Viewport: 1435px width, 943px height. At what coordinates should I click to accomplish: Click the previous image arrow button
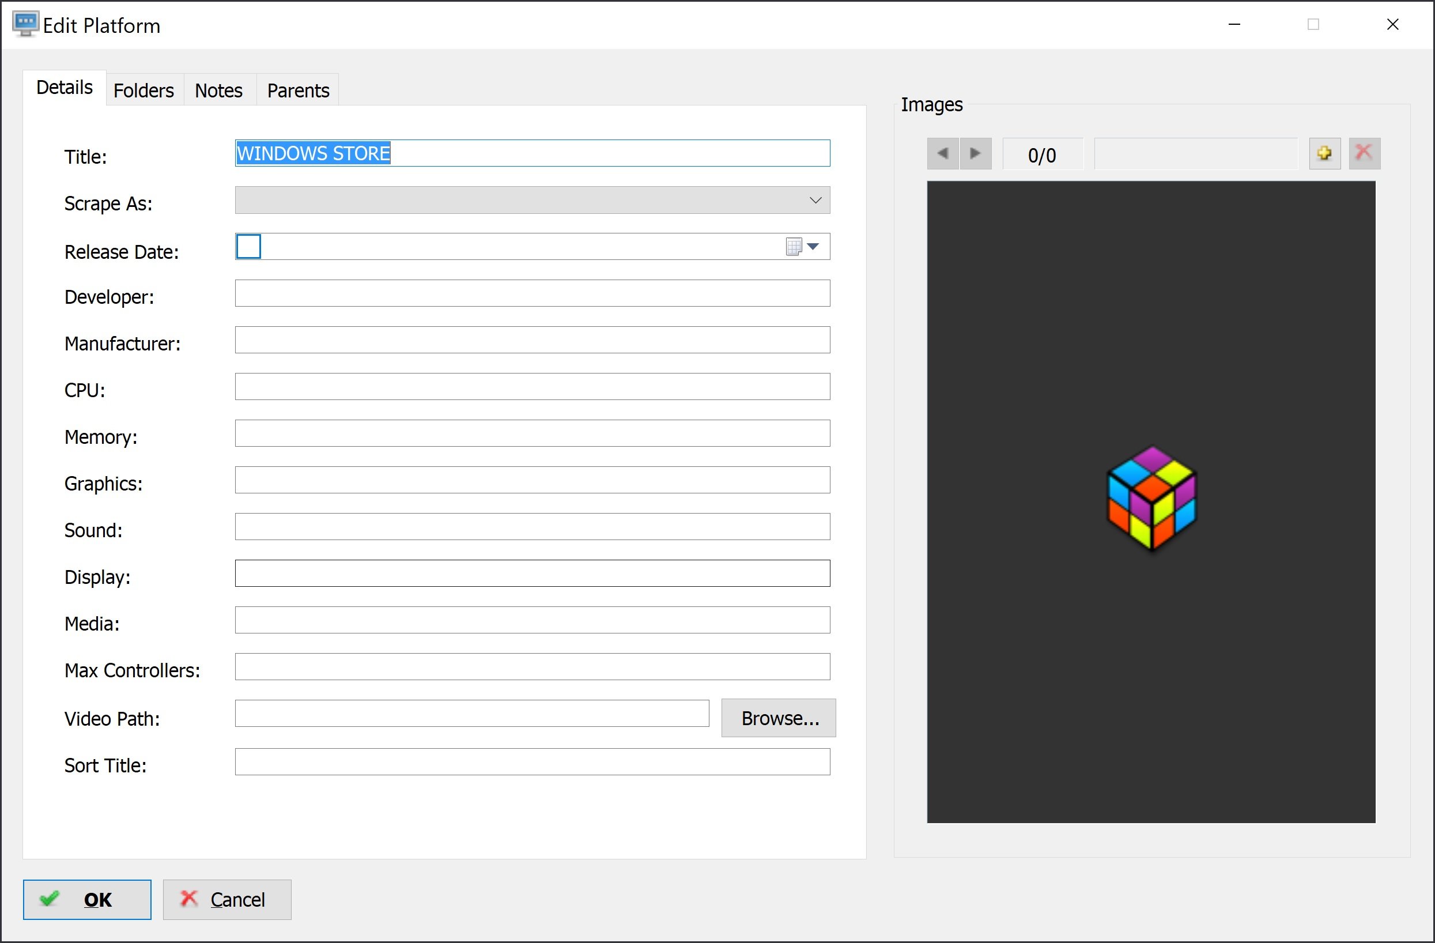943,154
